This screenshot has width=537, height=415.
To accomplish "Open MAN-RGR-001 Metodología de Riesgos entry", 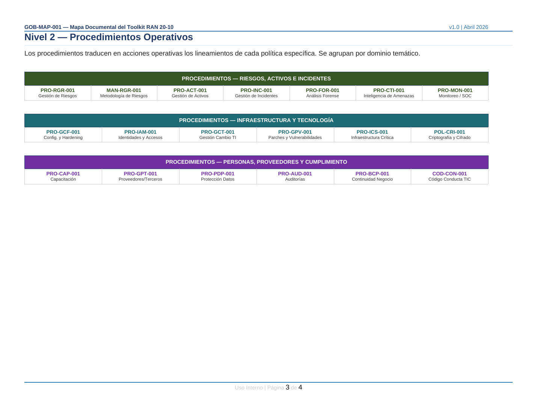I will [x=124, y=93].
